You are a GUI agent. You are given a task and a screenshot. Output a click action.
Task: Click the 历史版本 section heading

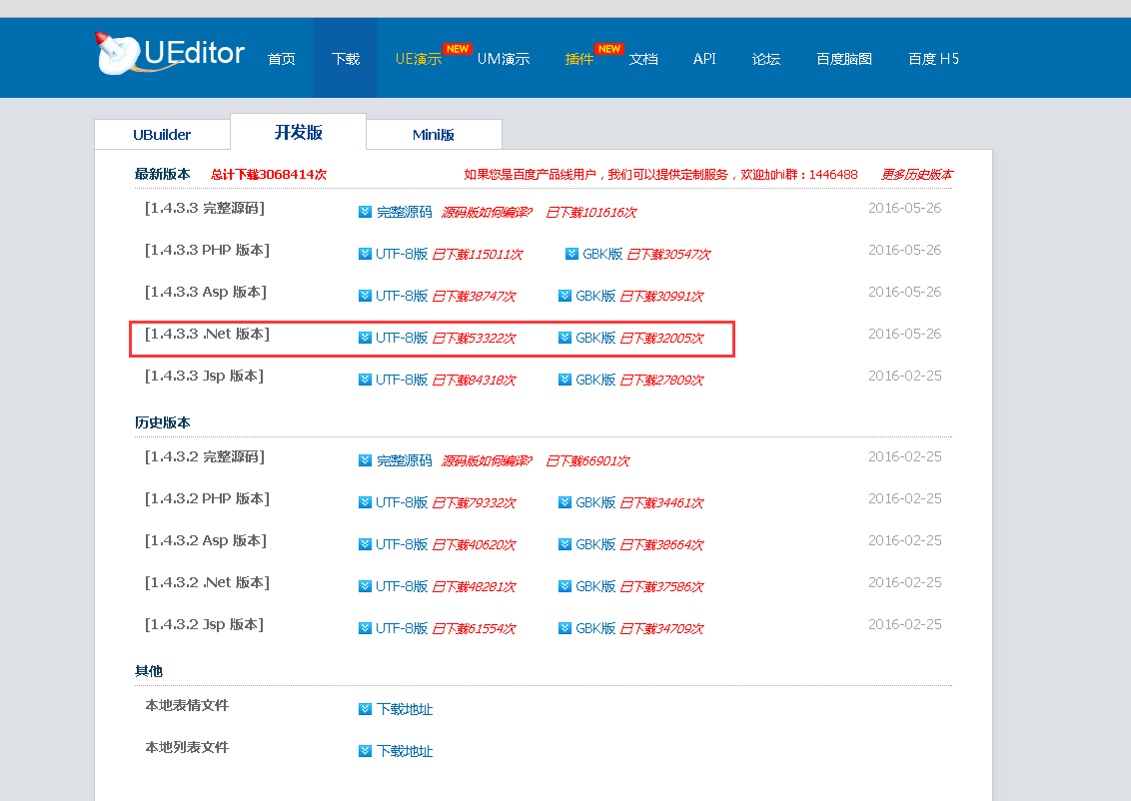pyautogui.click(x=162, y=422)
